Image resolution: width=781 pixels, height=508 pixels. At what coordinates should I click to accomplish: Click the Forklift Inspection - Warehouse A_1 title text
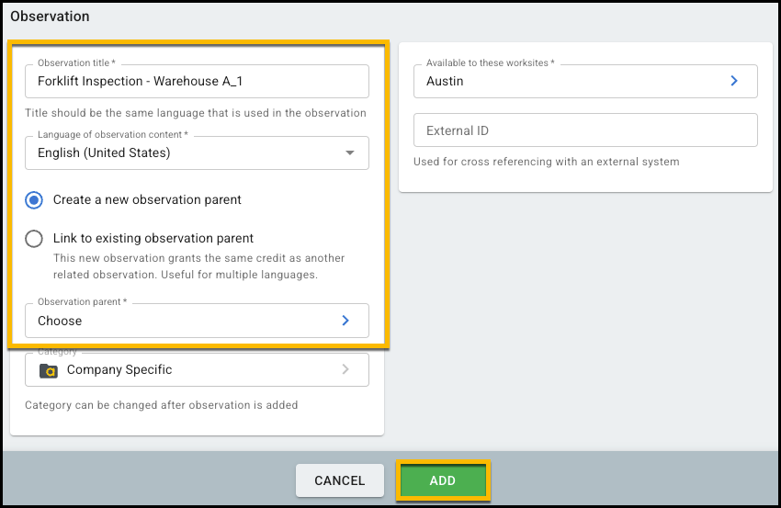click(x=140, y=81)
